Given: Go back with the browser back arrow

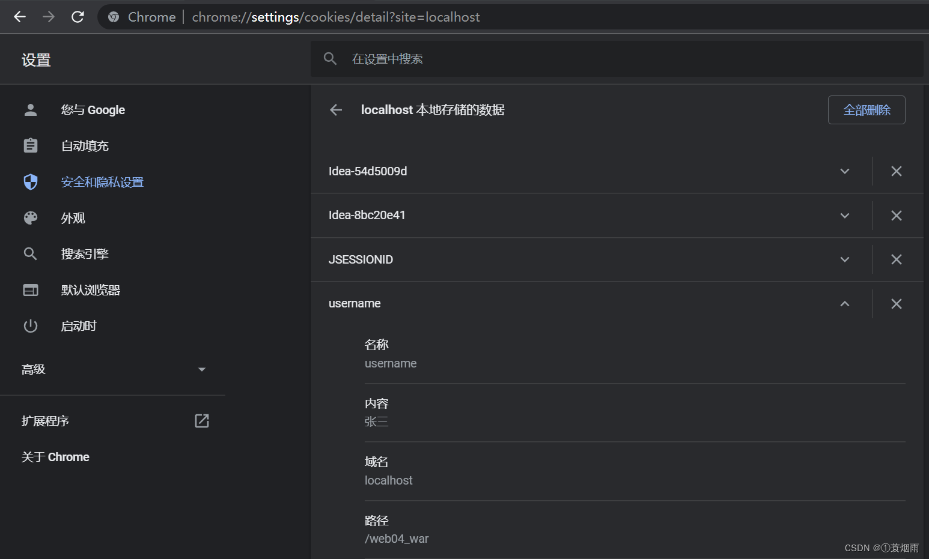Looking at the screenshot, I should point(20,17).
